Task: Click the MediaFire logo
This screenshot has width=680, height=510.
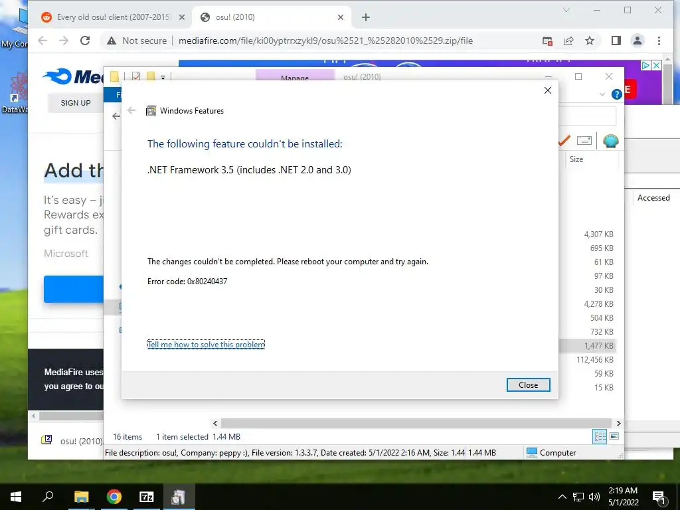Action: click(x=73, y=77)
